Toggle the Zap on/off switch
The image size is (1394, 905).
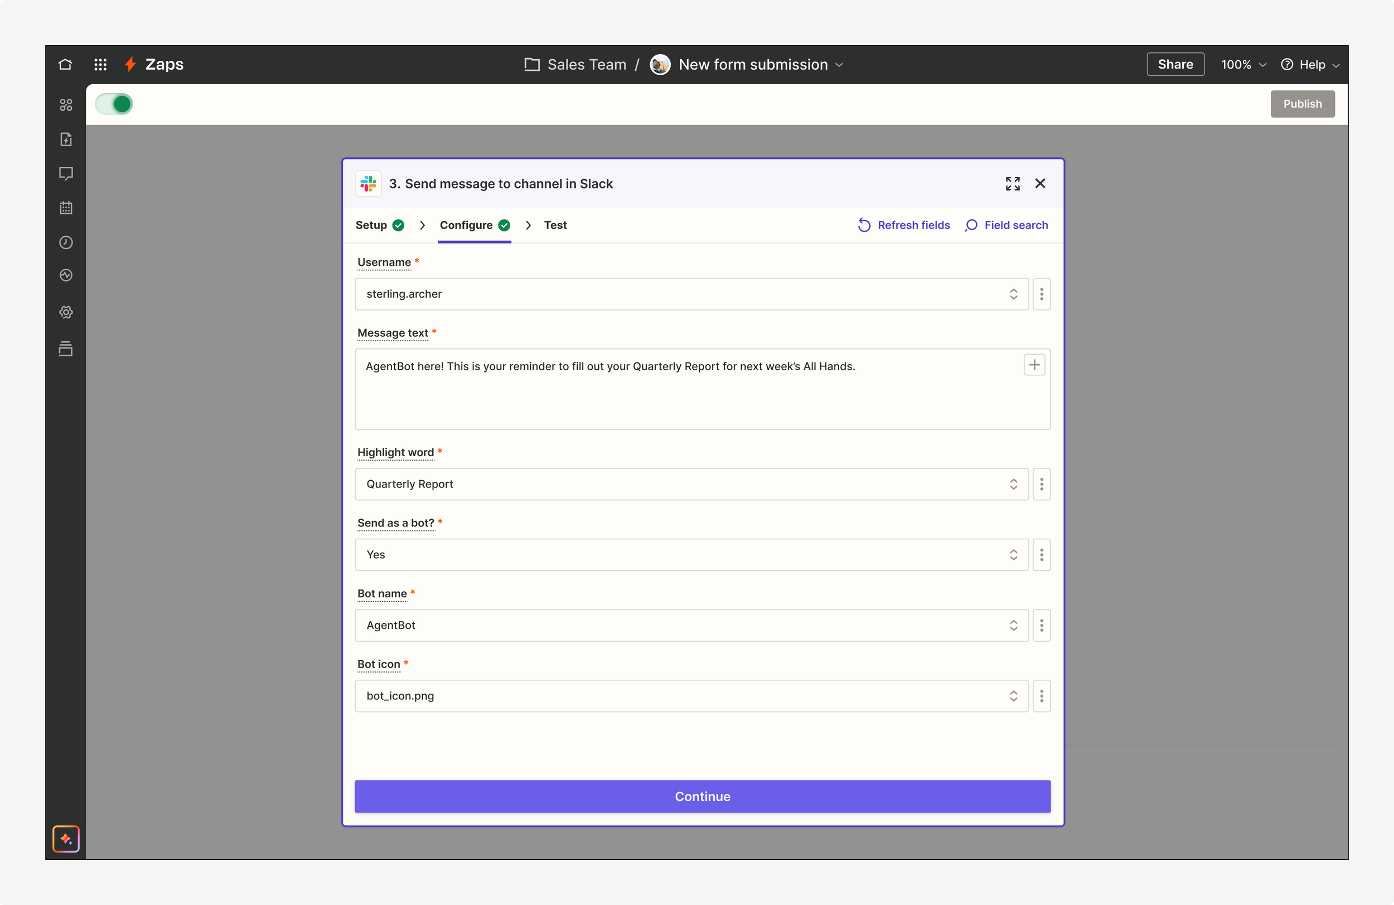click(115, 104)
